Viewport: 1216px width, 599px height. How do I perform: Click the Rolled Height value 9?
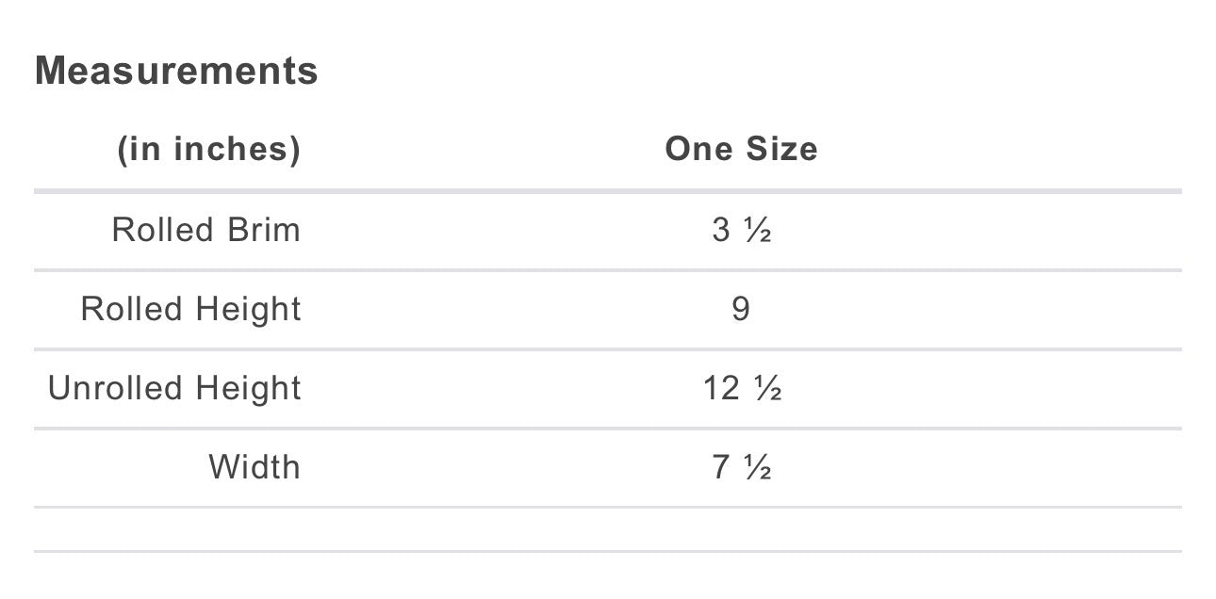[x=741, y=309]
